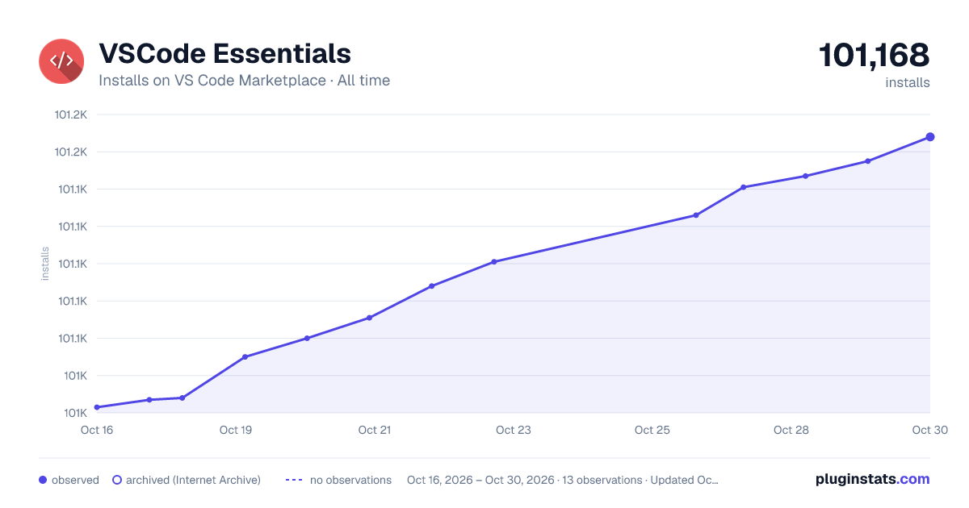Click the Installs on VS Code Marketplace subtitle
The width and height of the screenshot is (969, 508).
[244, 81]
